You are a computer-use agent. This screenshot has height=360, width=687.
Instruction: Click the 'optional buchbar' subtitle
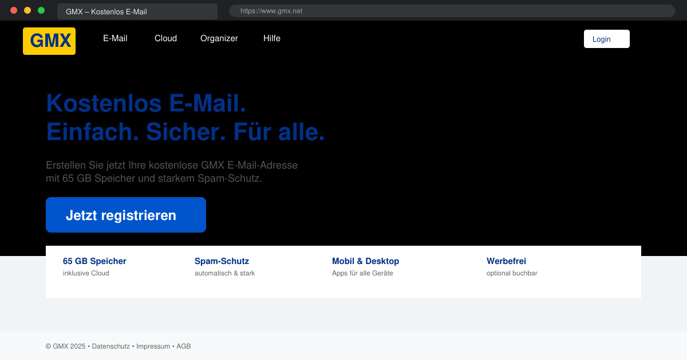coord(512,273)
